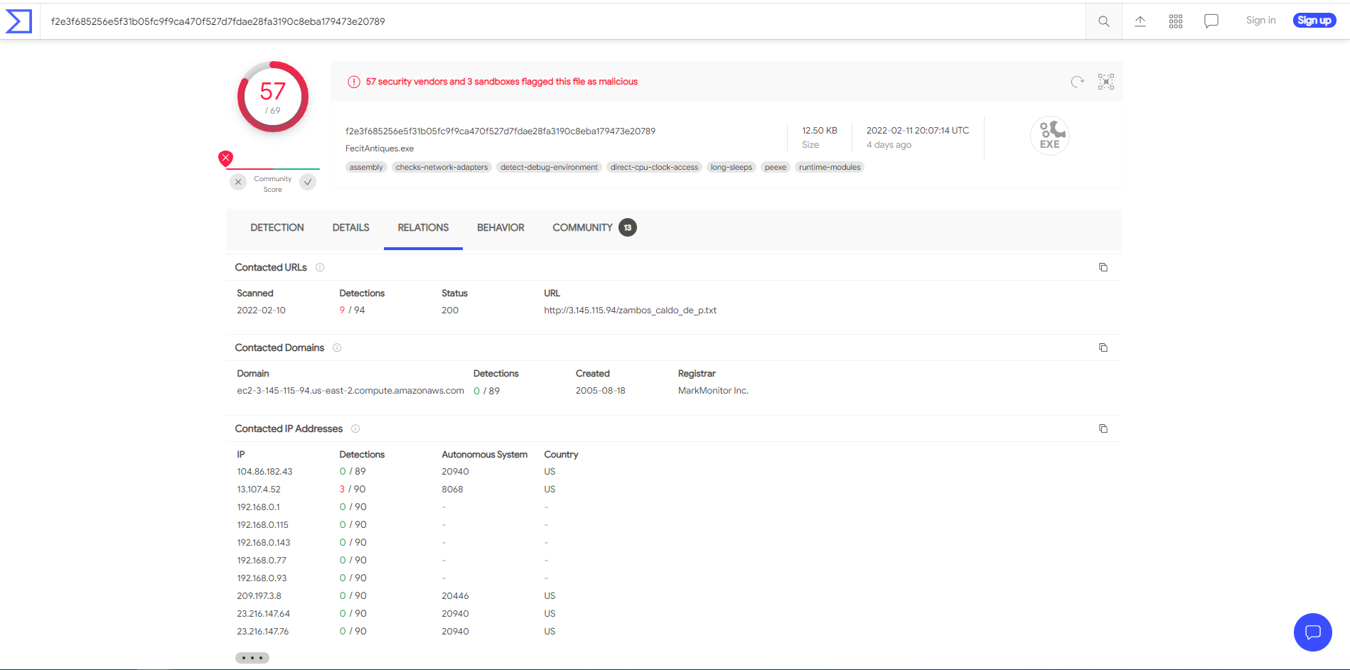The width and height of the screenshot is (1350, 670).
Task: Click the reanalyze refresh icon
Action: coord(1077,82)
